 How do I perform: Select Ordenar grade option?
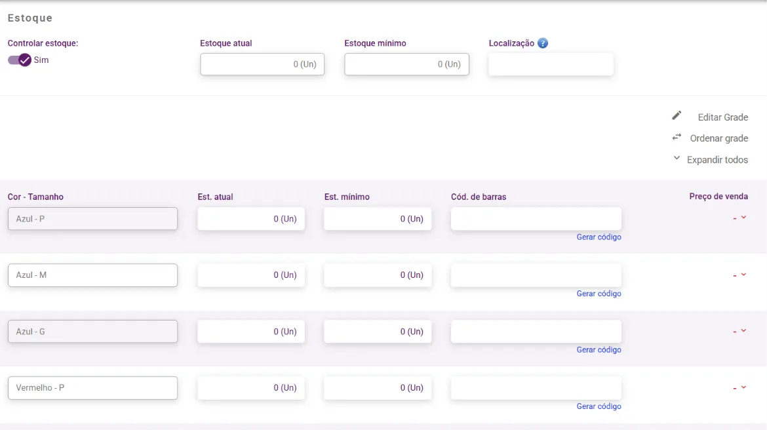718,138
